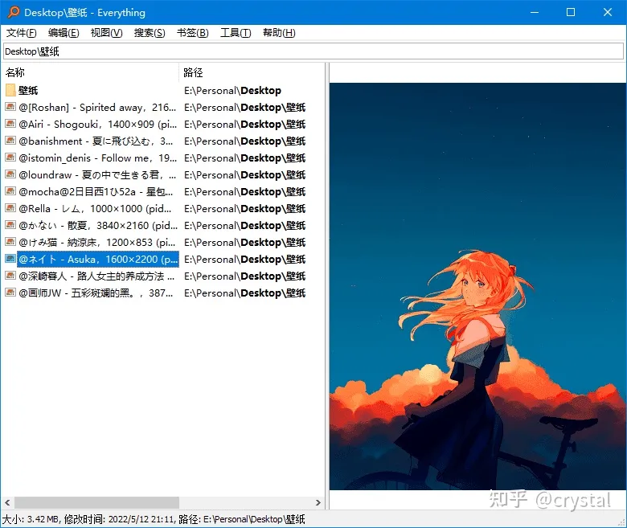Select file @かない - 散夏, 3840×2160
This screenshot has height=528, width=627.
[x=98, y=226]
